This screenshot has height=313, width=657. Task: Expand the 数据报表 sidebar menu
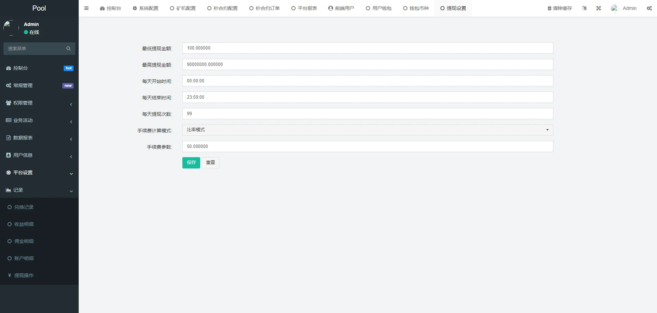(x=39, y=138)
